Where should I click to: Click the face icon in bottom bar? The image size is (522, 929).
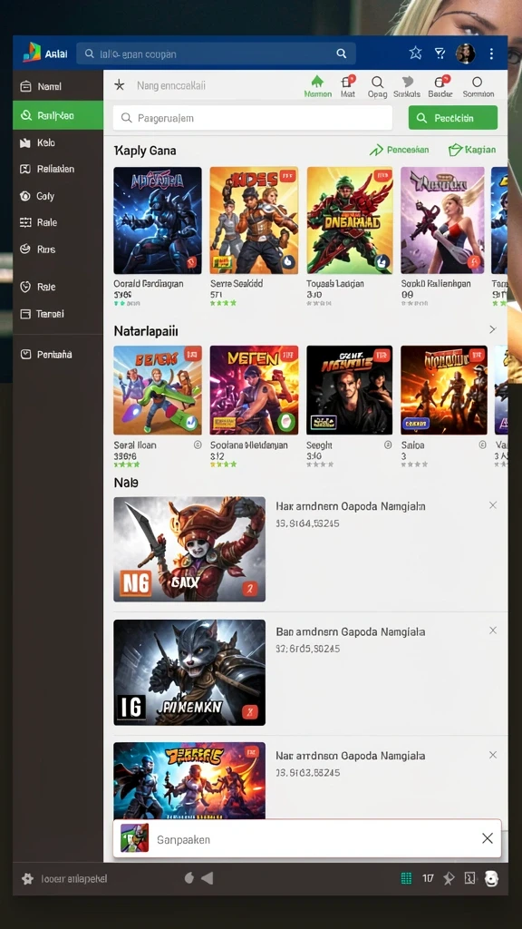(x=491, y=878)
